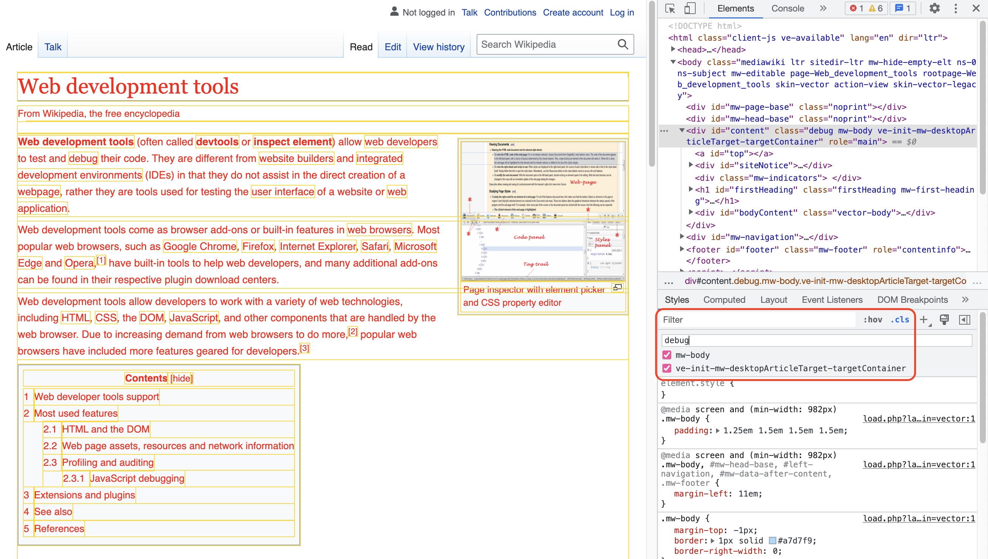The height and width of the screenshot is (559, 988).
Task: Click the div#content breadcrumb item
Action: (x=825, y=281)
